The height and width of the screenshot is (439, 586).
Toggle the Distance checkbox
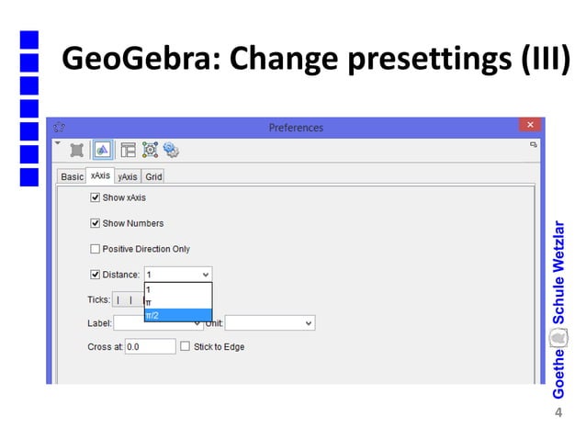click(x=95, y=274)
